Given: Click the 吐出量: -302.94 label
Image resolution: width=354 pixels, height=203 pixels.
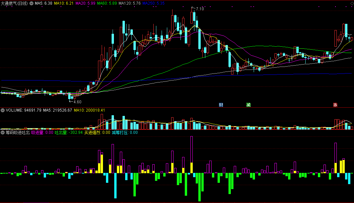Looking at the screenshot, I should click(x=69, y=132).
